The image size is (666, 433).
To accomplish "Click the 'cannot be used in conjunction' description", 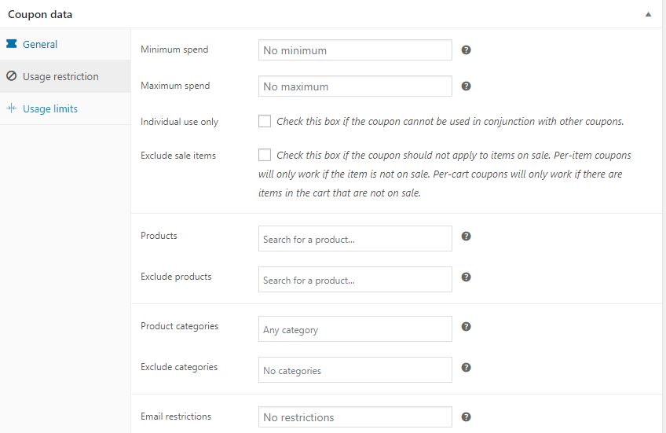I will point(450,122).
